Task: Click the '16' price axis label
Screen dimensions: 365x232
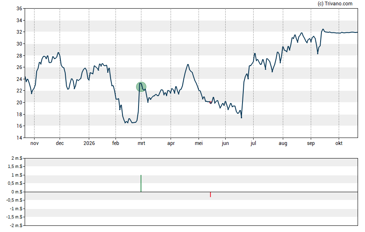Action: point(19,126)
